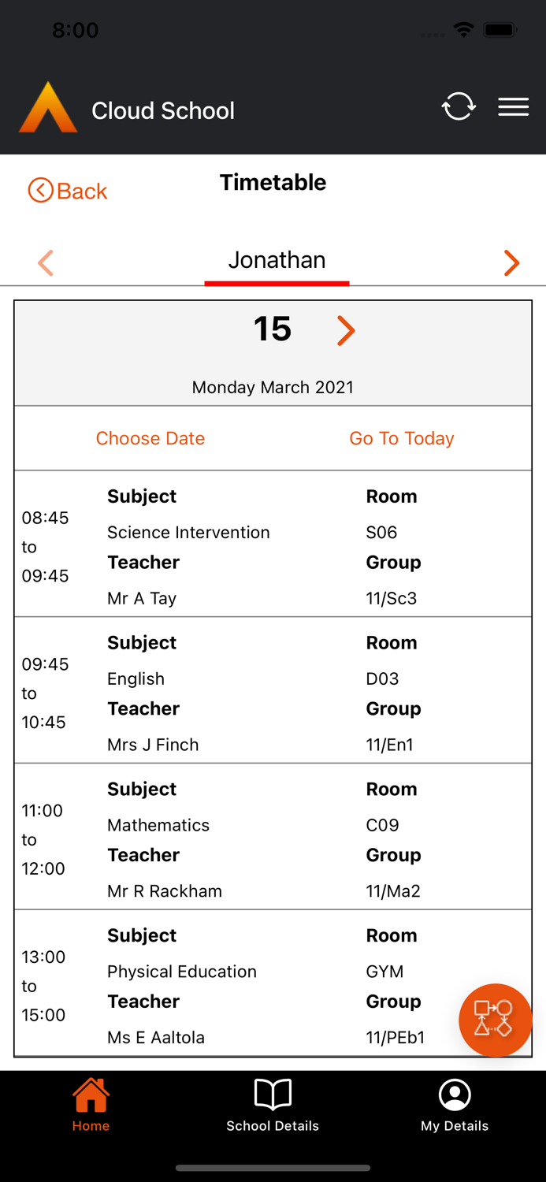Screen dimensions: 546x1182
Task: Select the English lesson with Mrs J Finch
Action: [x=273, y=692]
